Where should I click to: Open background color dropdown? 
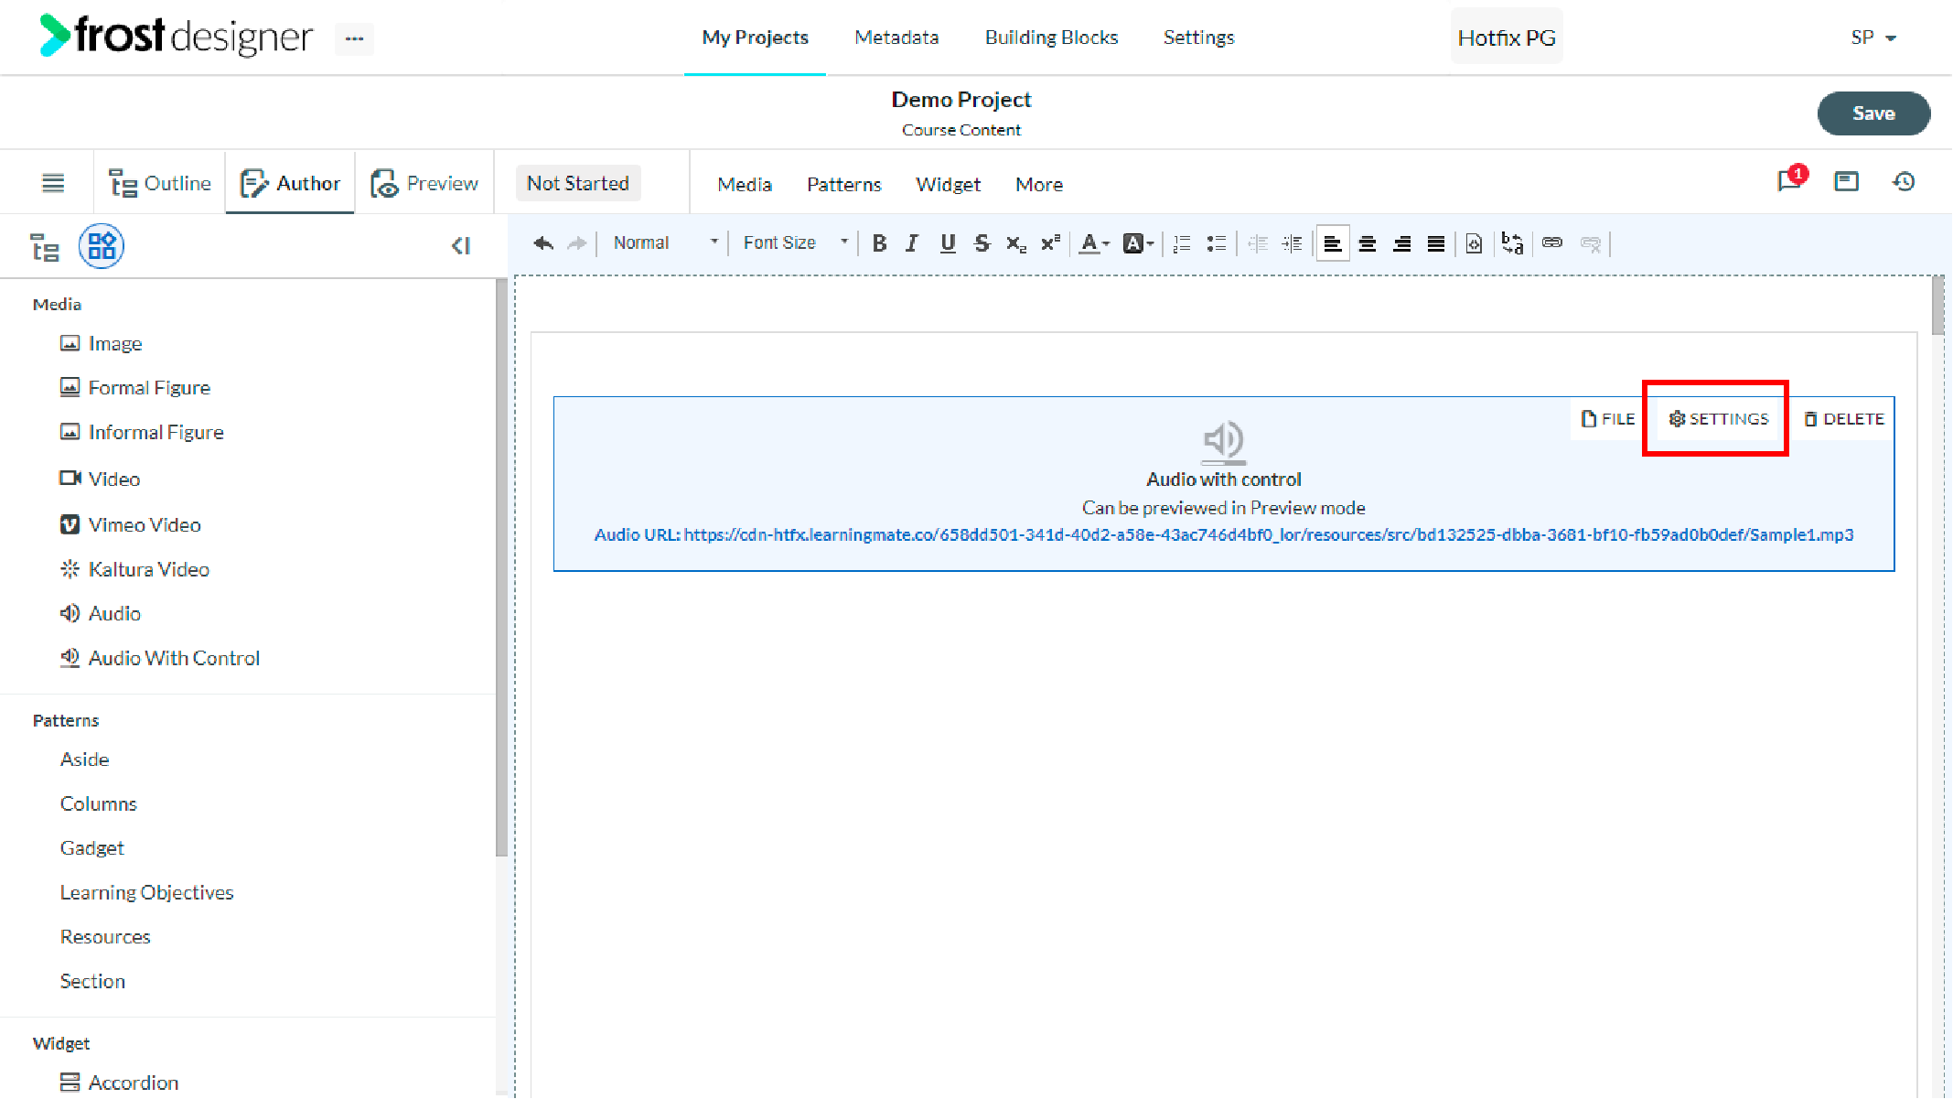tap(1138, 243)
